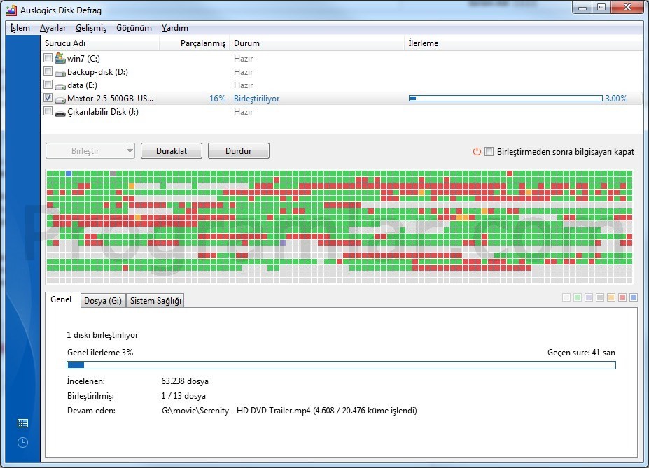649x468 pixels.
Task: Click the data (E:) drive icon
Action: tap(60, 85)
